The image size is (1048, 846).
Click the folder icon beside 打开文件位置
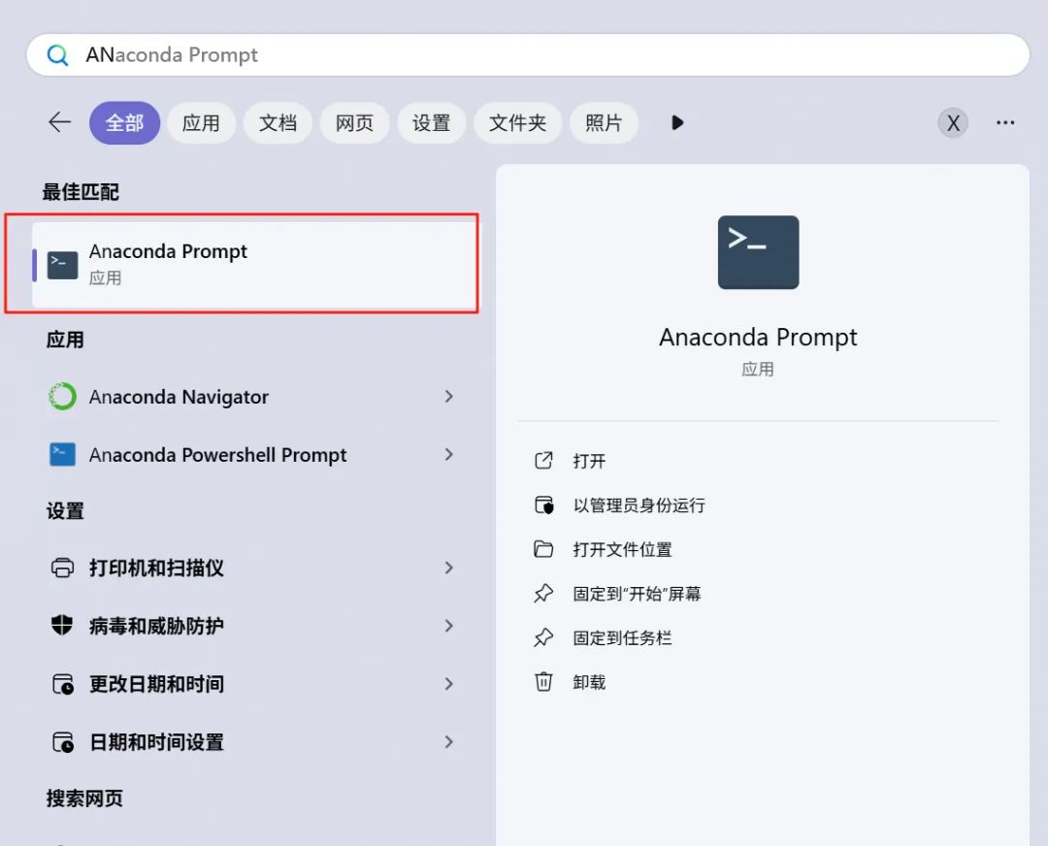(x=543, y=549)
